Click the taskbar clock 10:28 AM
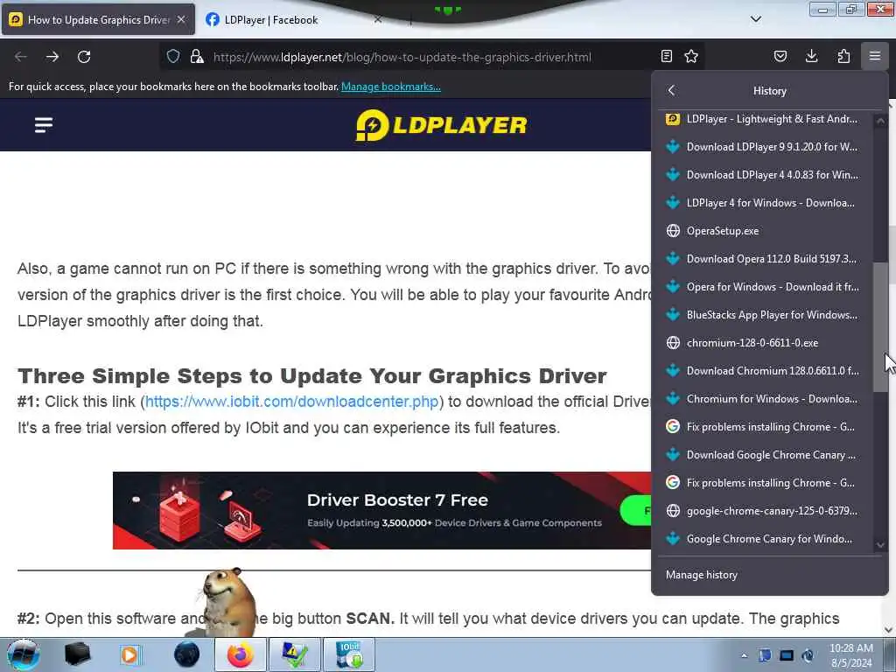Viewport: 896px width, 672px height. tap(850, 654)
